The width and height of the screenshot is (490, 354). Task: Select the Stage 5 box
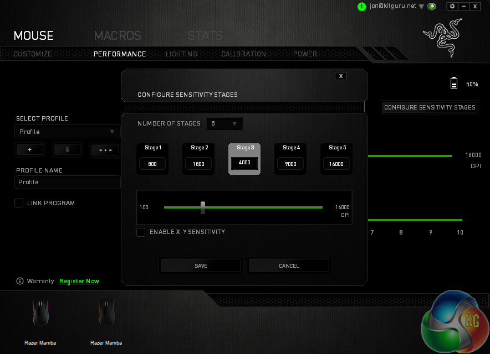coord(336,159)
